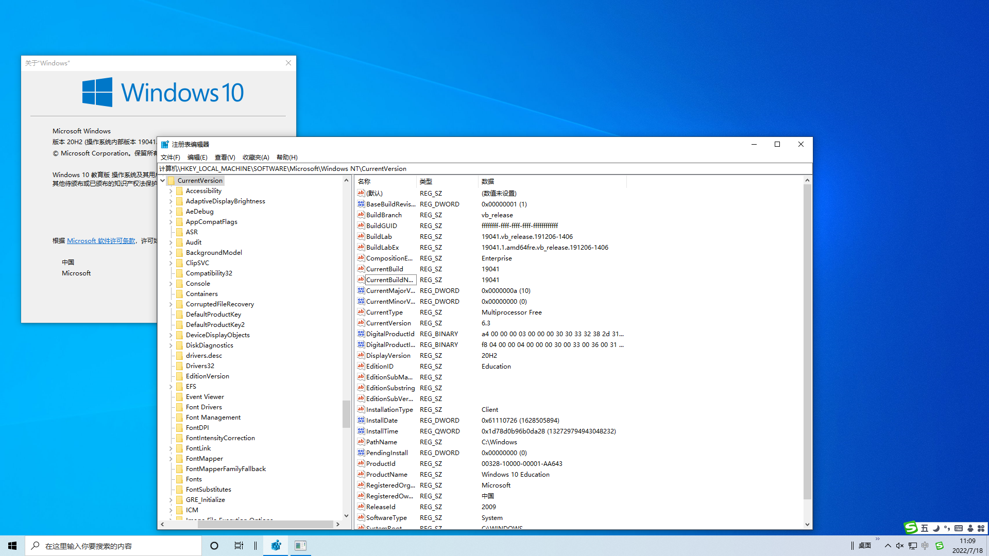Open the 编辑(E) menu

coord(197,158)
